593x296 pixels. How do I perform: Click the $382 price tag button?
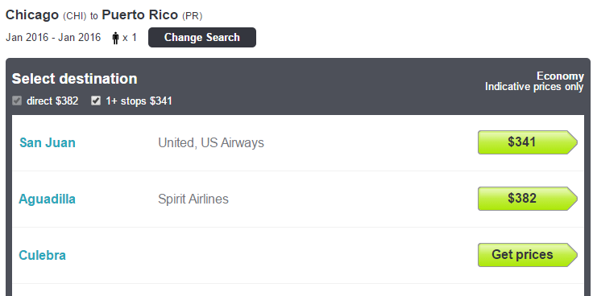[528, 199]
